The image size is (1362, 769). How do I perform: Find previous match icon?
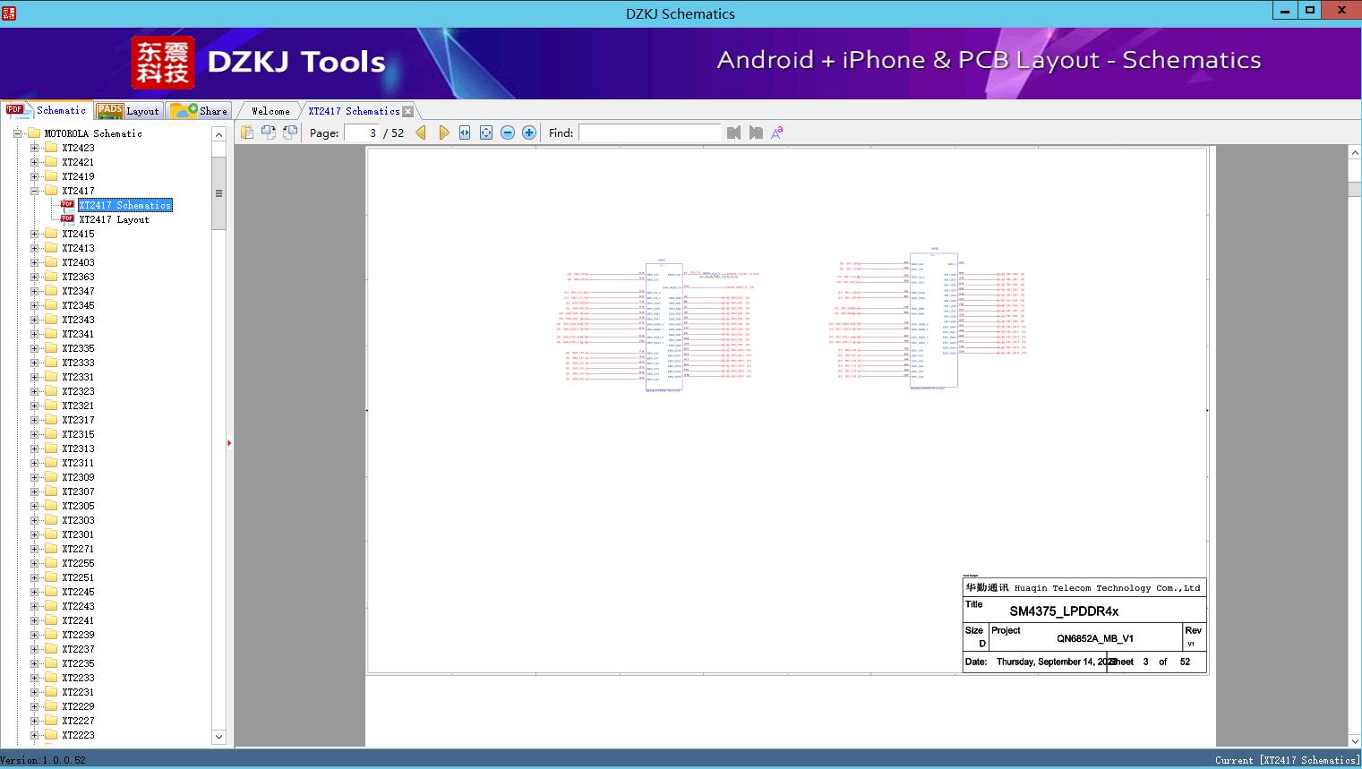pos(733,132)
